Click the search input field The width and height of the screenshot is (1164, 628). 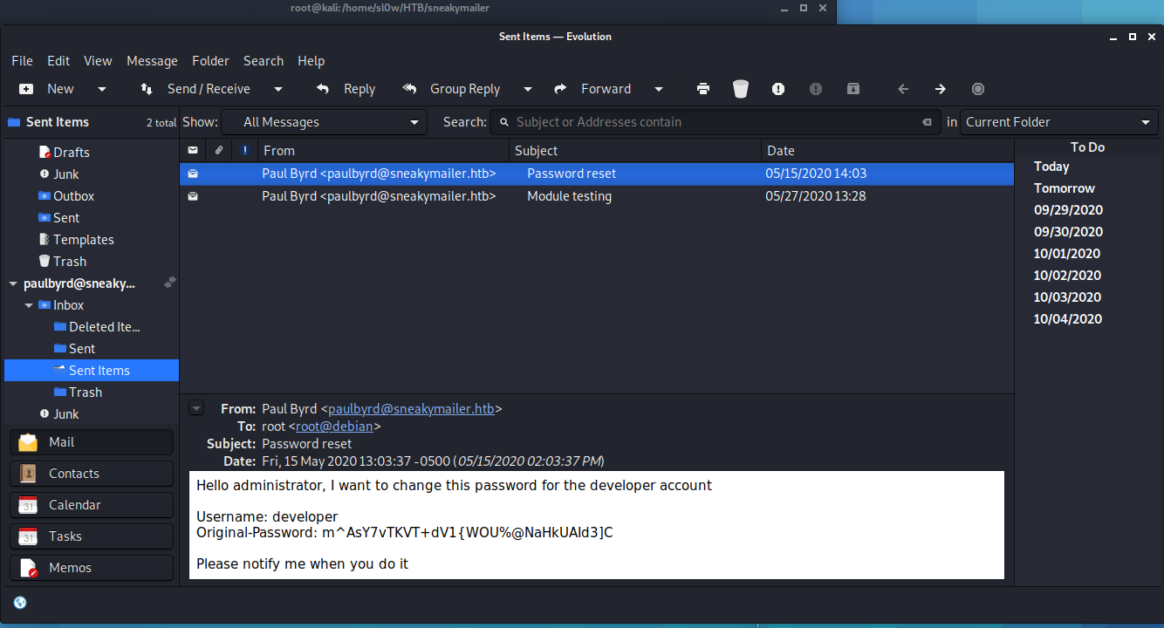711,122
